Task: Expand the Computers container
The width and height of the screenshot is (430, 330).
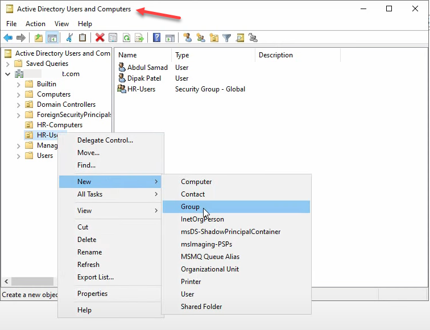Action: tap(18, 95)
